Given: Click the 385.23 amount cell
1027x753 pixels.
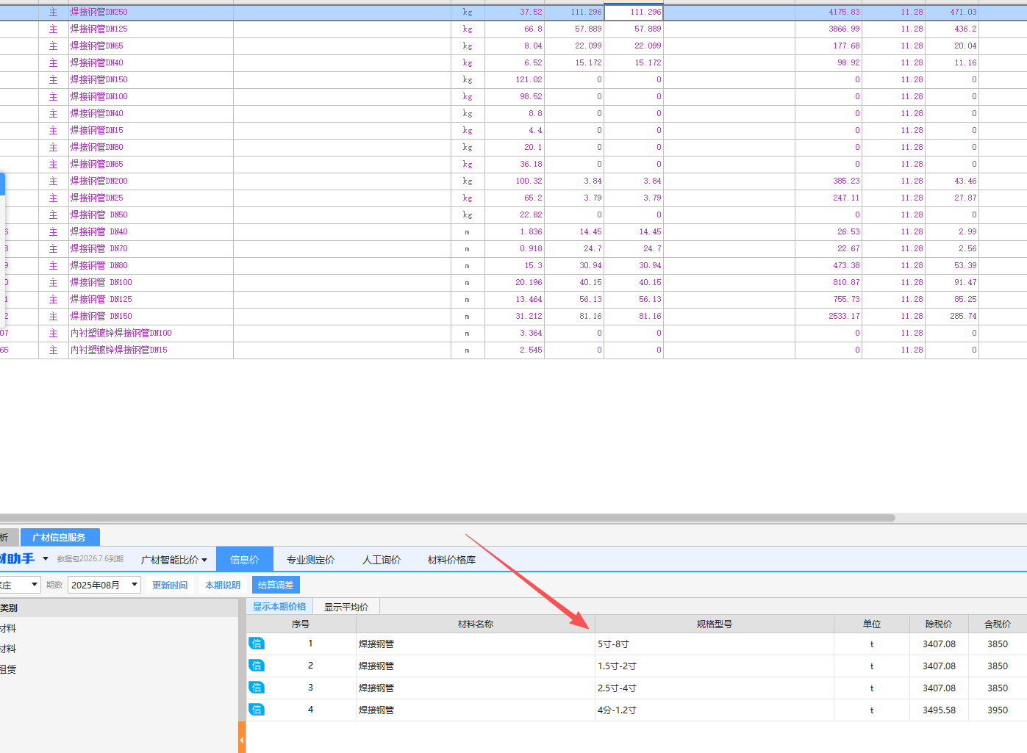Looking at the screenshot, I should pyautogui.click(x=829, y=181).
